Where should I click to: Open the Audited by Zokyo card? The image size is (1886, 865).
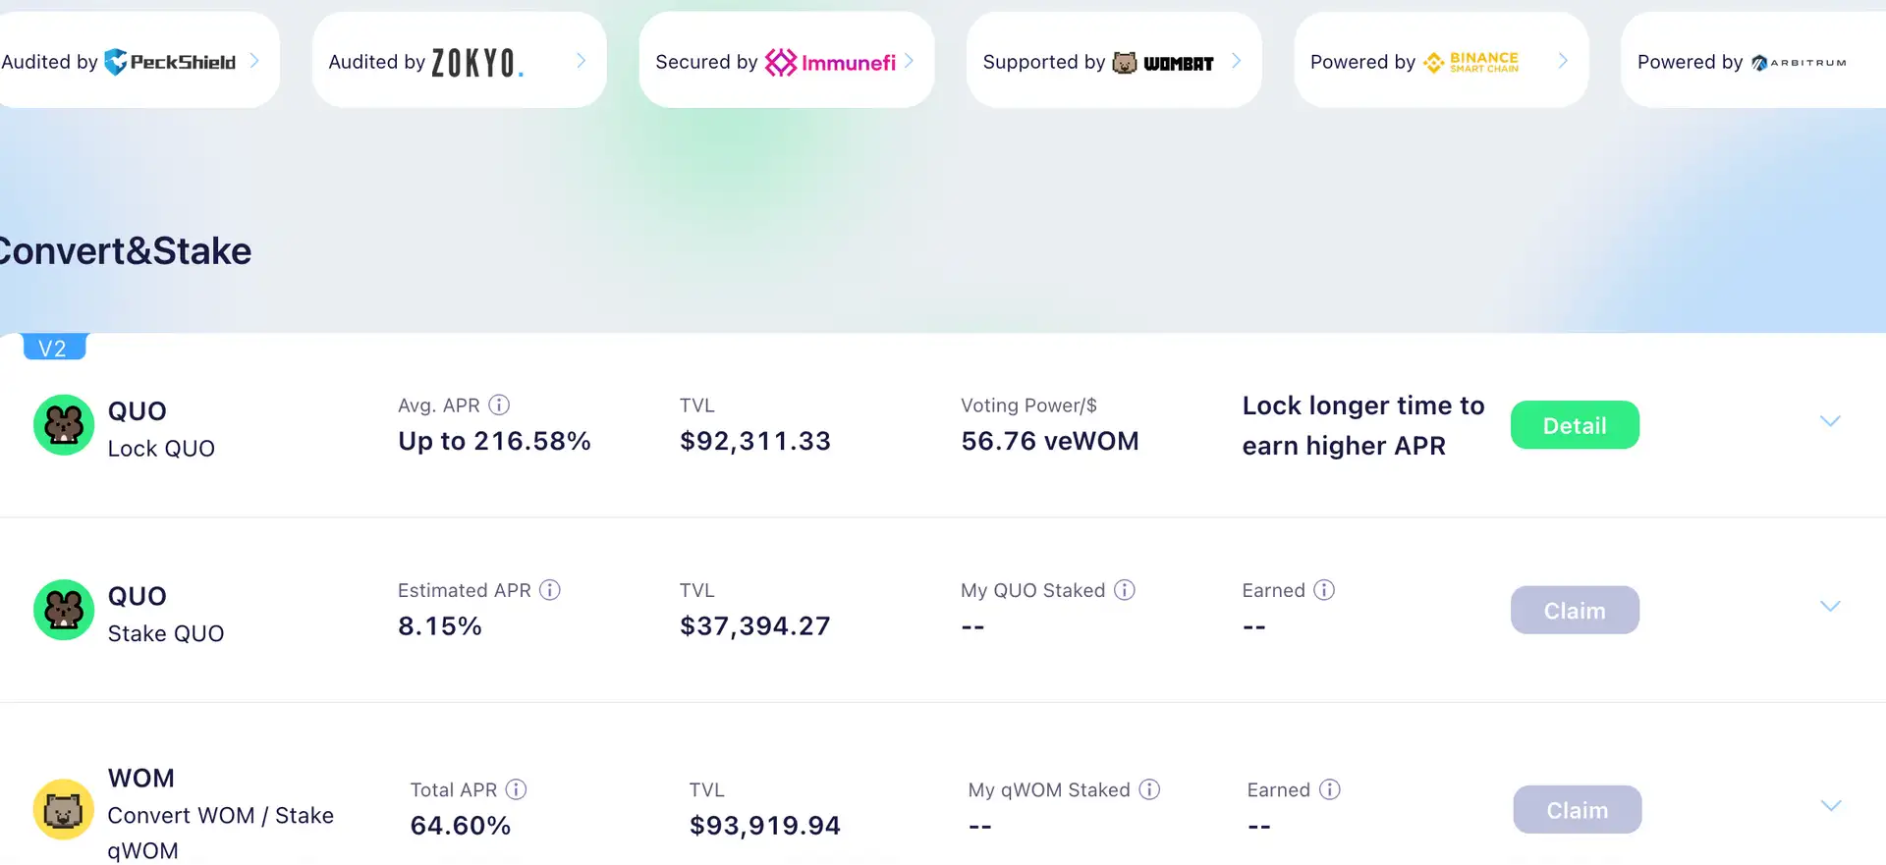point(458,61)
